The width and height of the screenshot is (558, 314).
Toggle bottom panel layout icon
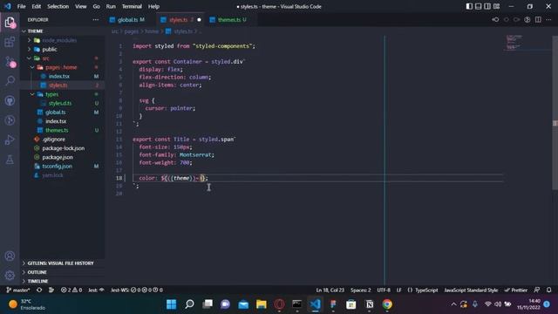click(x=479, y=6)
